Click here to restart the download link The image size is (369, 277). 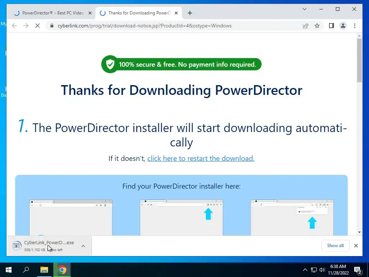[x=201, y=158]
